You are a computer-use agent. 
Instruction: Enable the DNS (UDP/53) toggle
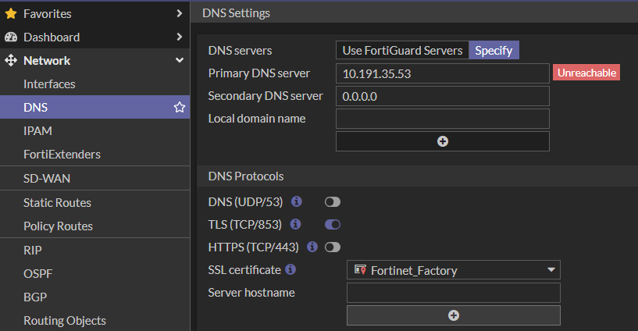point(333,202)
